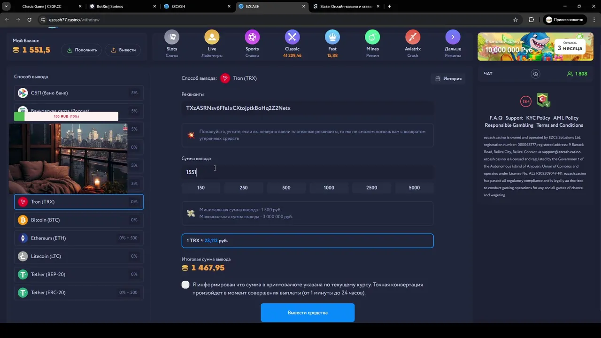Click the support@ezcash.casino email link
This screenshot has height=338, width=601.
(561, 152)
